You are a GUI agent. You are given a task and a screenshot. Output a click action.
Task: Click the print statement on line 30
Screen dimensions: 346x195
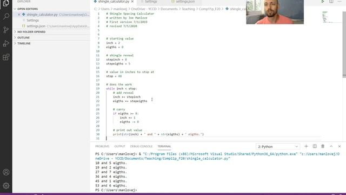coord(158,134)
